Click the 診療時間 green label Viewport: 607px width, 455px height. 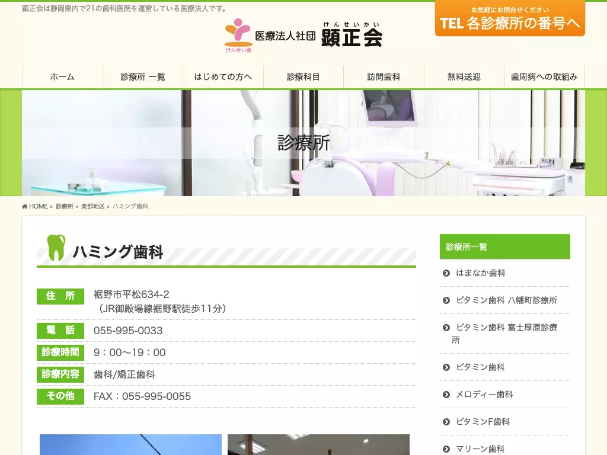60,353
